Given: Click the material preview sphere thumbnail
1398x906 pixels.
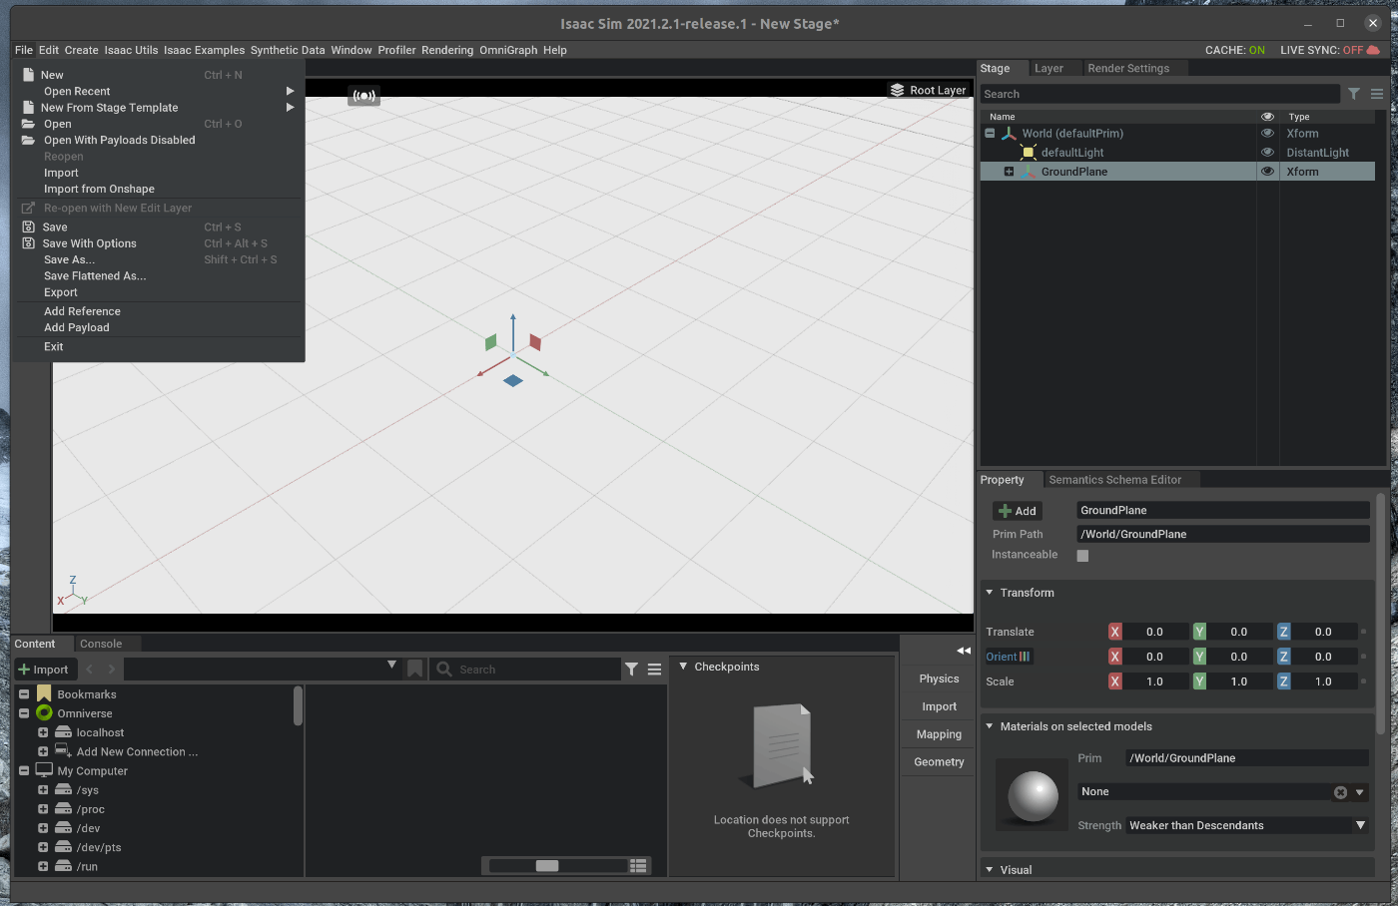Looking at the screenshot, I should tap(1033, 796).
